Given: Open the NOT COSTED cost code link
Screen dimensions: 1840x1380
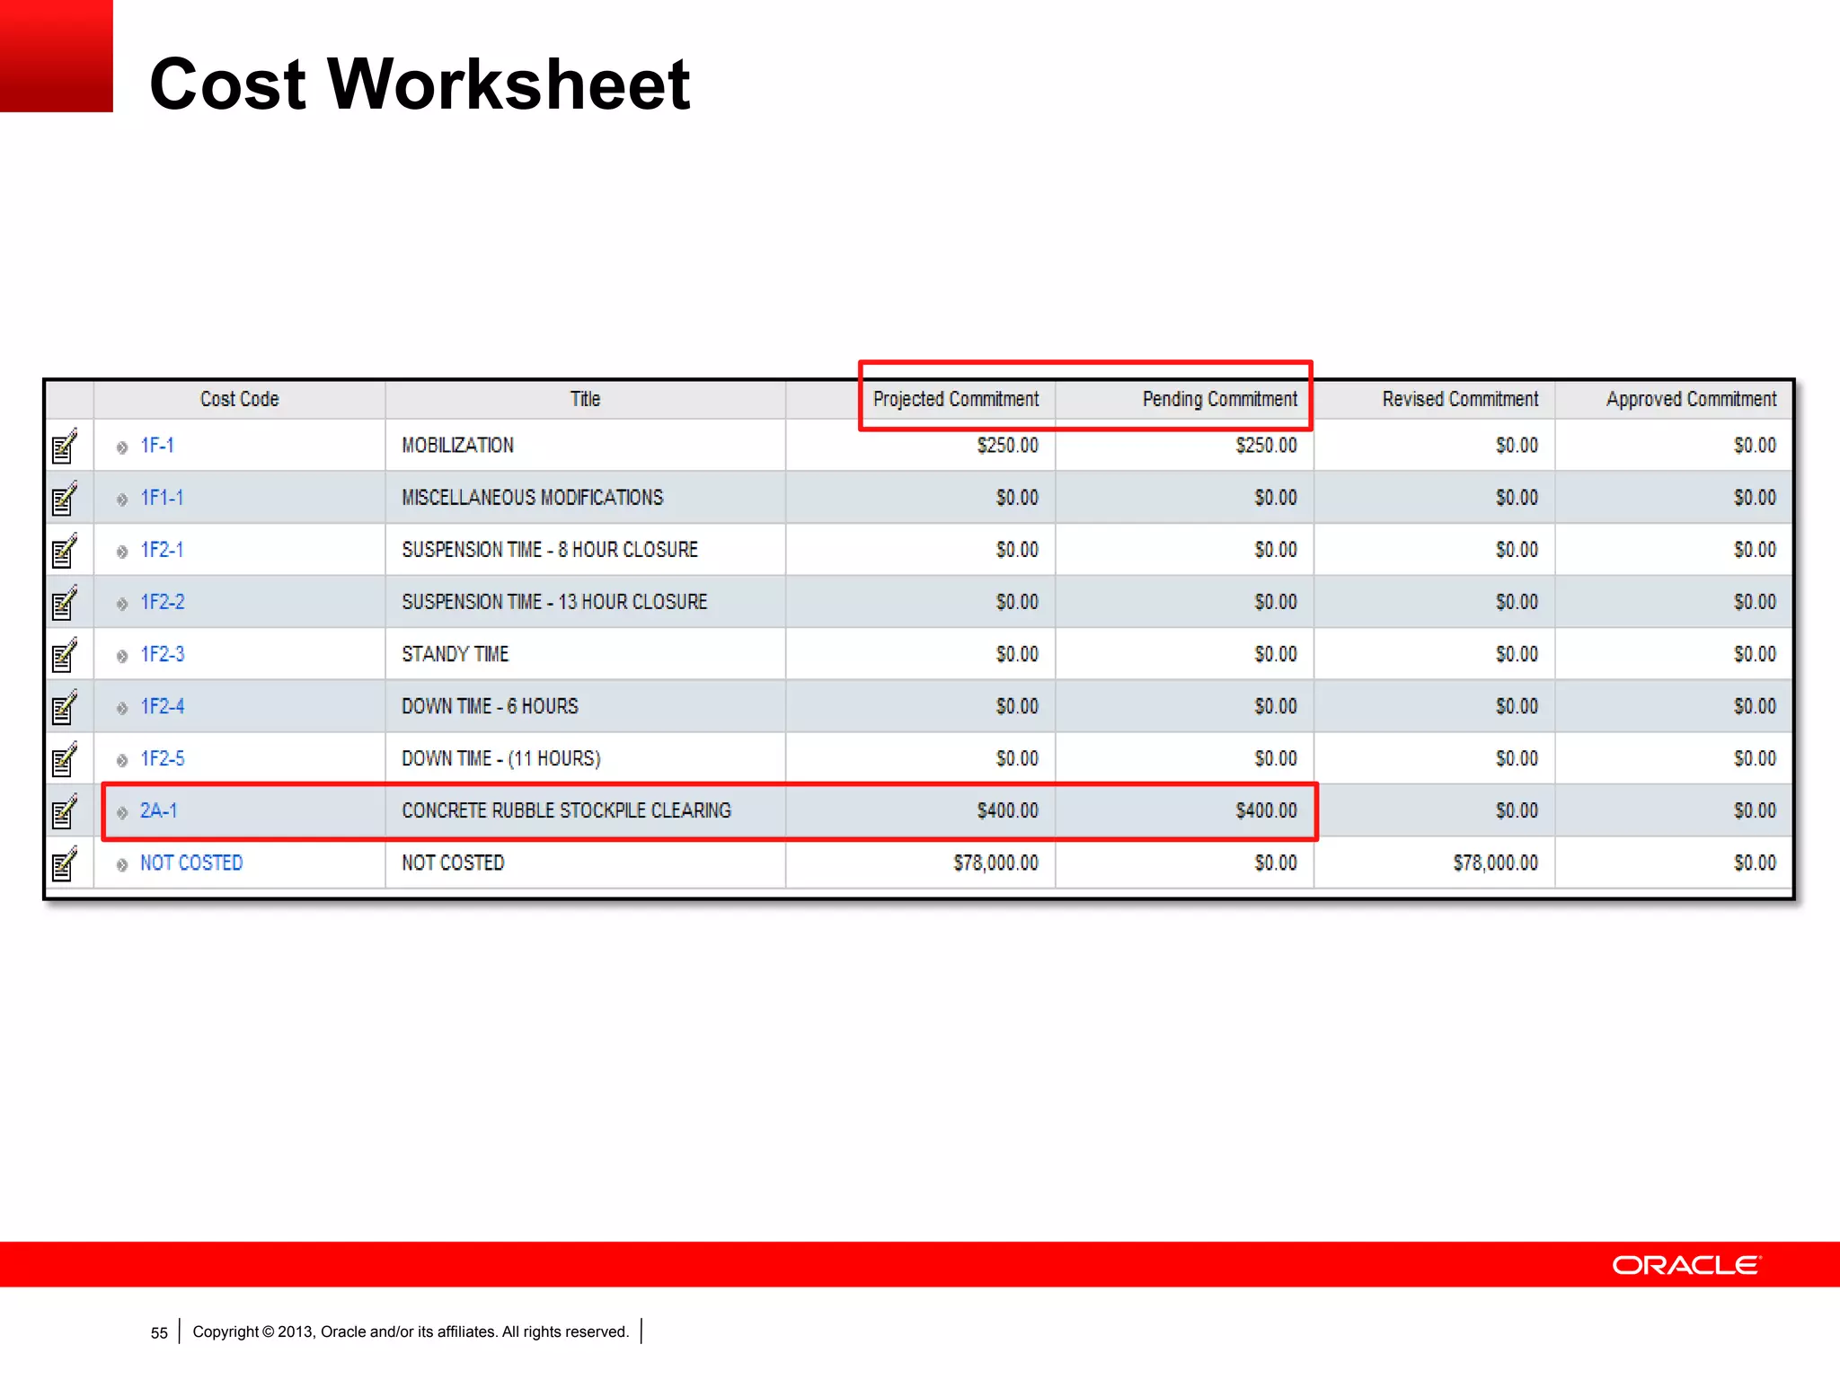Looking at the screenshot, I should coord(191,862).
